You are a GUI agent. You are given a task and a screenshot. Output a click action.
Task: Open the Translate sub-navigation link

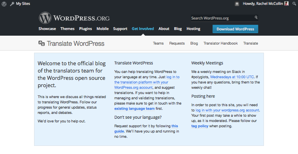pos(251,43)
